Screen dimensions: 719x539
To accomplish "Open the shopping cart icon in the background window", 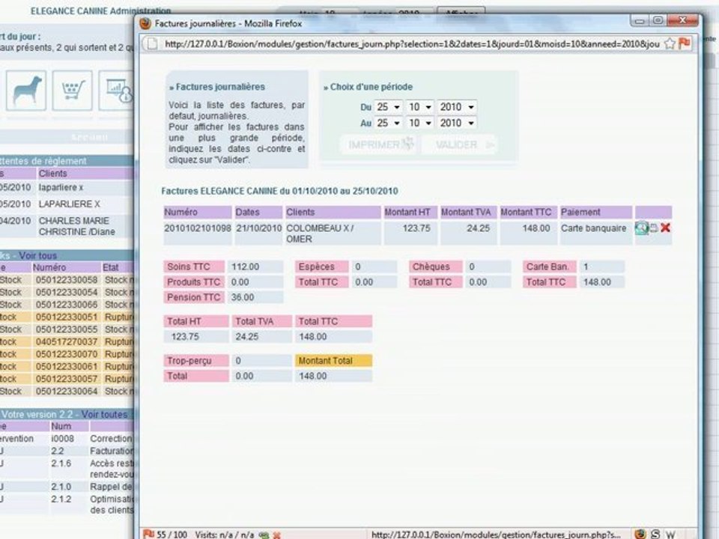I will [x=73, y=91].
